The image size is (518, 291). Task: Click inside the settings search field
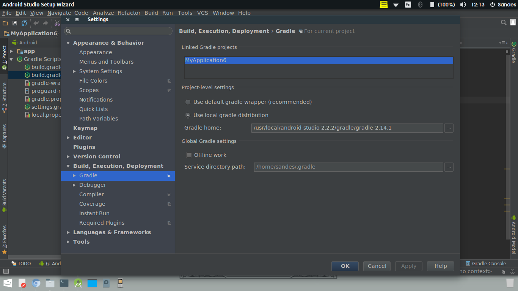pyautogui.click(x=118, y=31)
